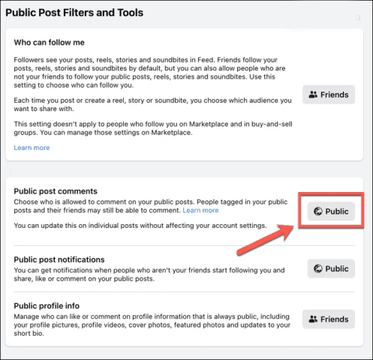This screenshot has height=360, width=373.
Task: Open the Public post comments audience selector
Action: (331, 211)
